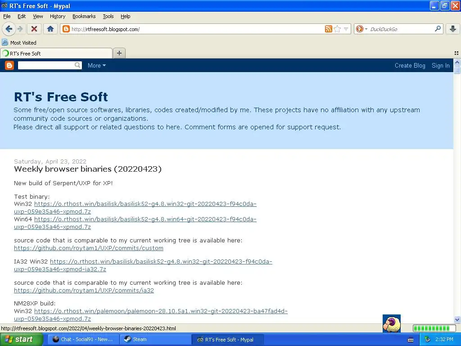Open home page via Home icon
Screen dimensions: 461x346
point(50,29)
